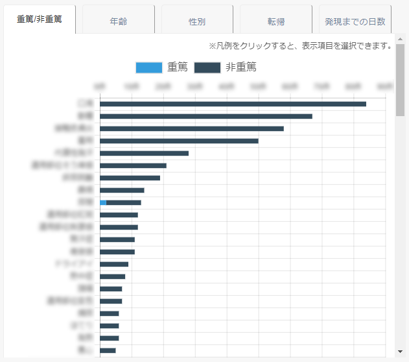409x362 pixels.
Task: Click the small blue 重篤 bar segment
Action: tap(103, 202)
